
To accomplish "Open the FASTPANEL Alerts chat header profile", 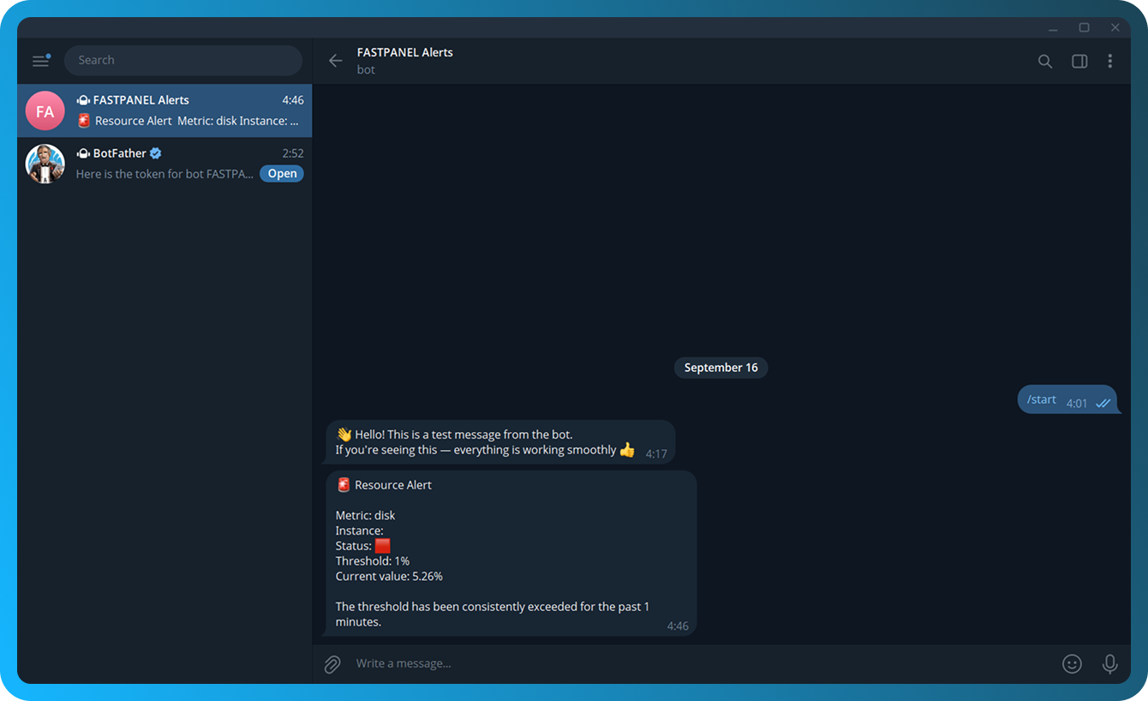I will pos(404,52).
